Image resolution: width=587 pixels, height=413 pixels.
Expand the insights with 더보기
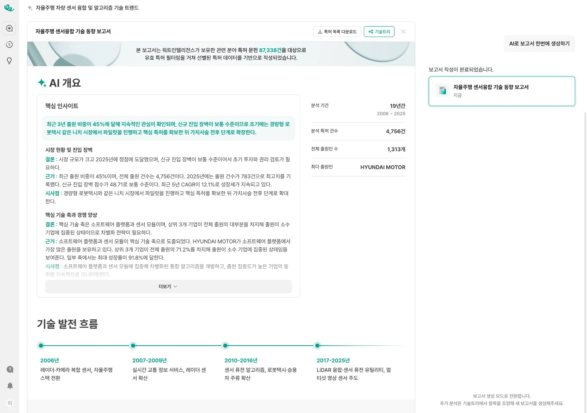[x=165, y=286]
